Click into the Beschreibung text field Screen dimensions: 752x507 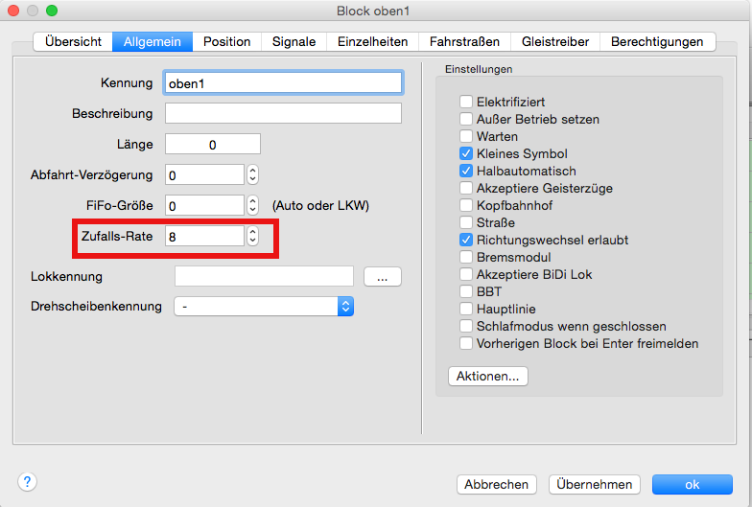coord(283,113)
